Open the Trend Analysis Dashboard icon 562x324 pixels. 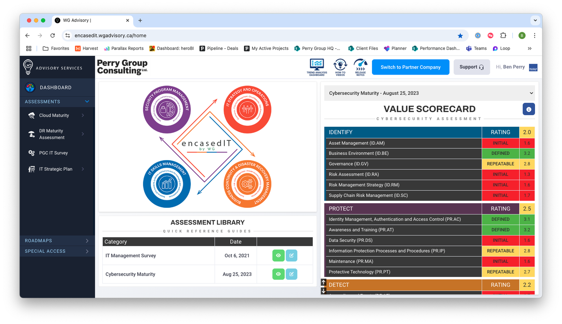point(317,67)
